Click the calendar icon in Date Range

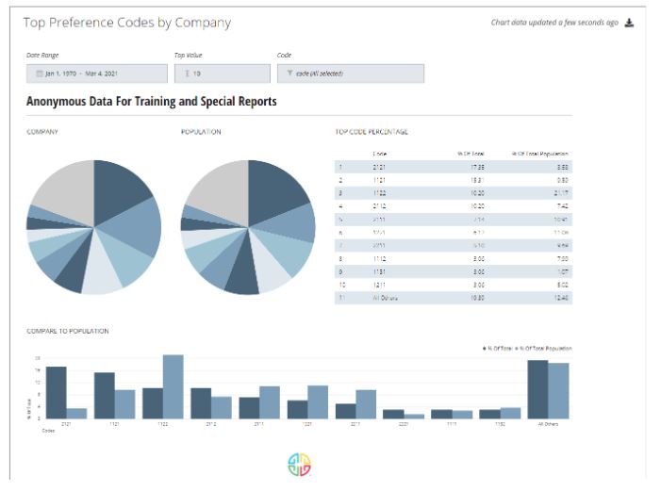(40, 73)
